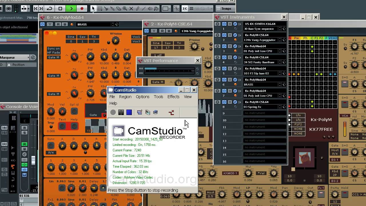Toggle Read automation R in Kx-PolyMod.64 window
This screenshot has height=206, width=366.
pyautogui.click(x=58, y=24)
